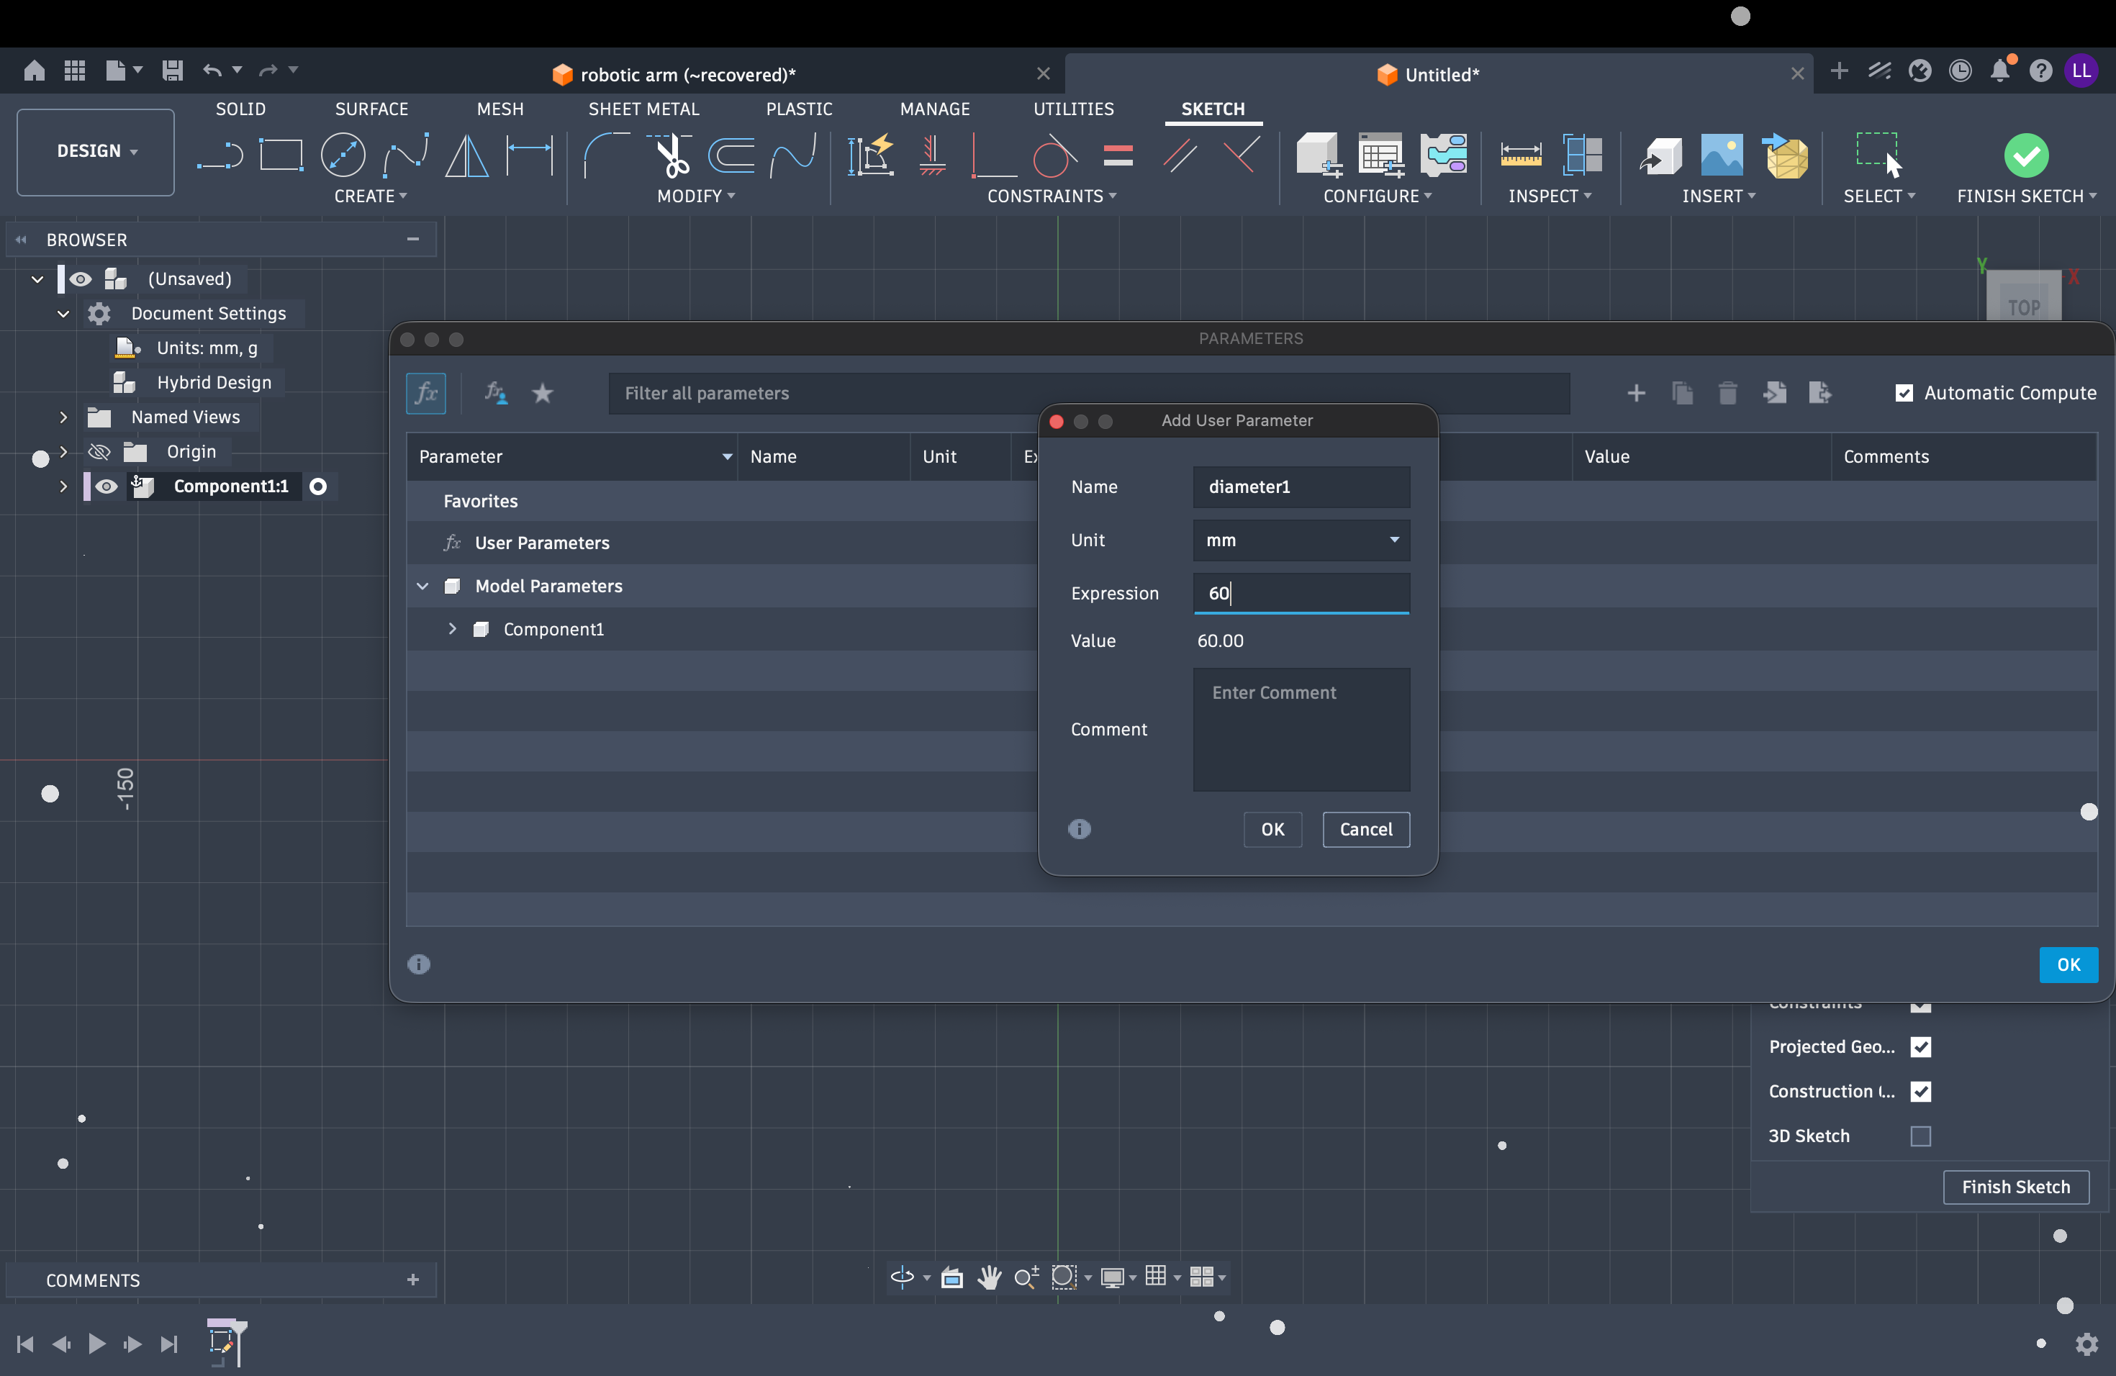The image size is (2116, 1376).
Task: Toggle visibility of Component1:1
Action: pyautogui.click(x=107, y=486)
